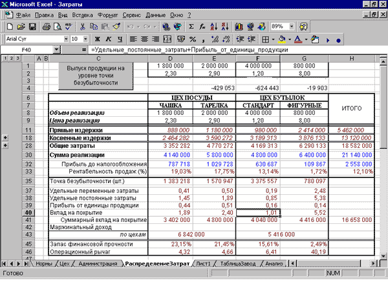Screen dimensions: 388x282
Task: Open the Office Assistant help icon
Action: point(303,26)
